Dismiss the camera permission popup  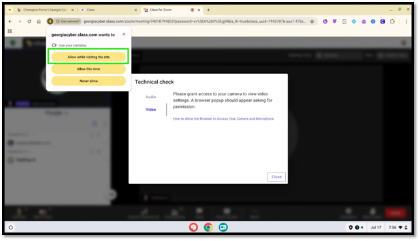point(124,34)
